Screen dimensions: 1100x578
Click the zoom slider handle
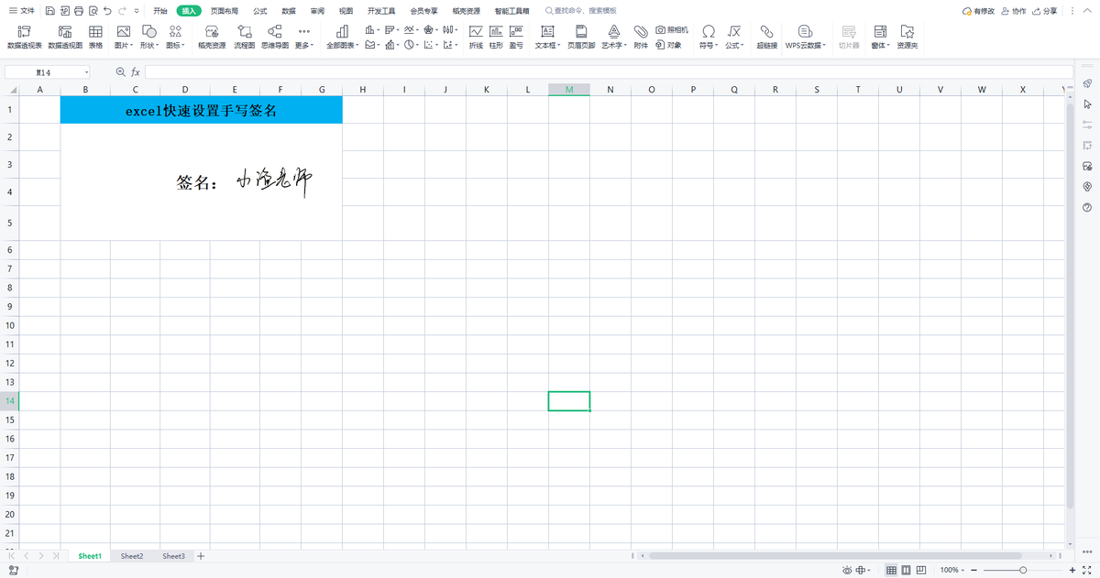click(1022, 570)
